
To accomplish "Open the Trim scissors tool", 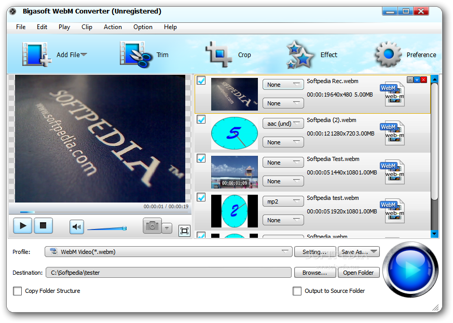I will click(135, 55).
